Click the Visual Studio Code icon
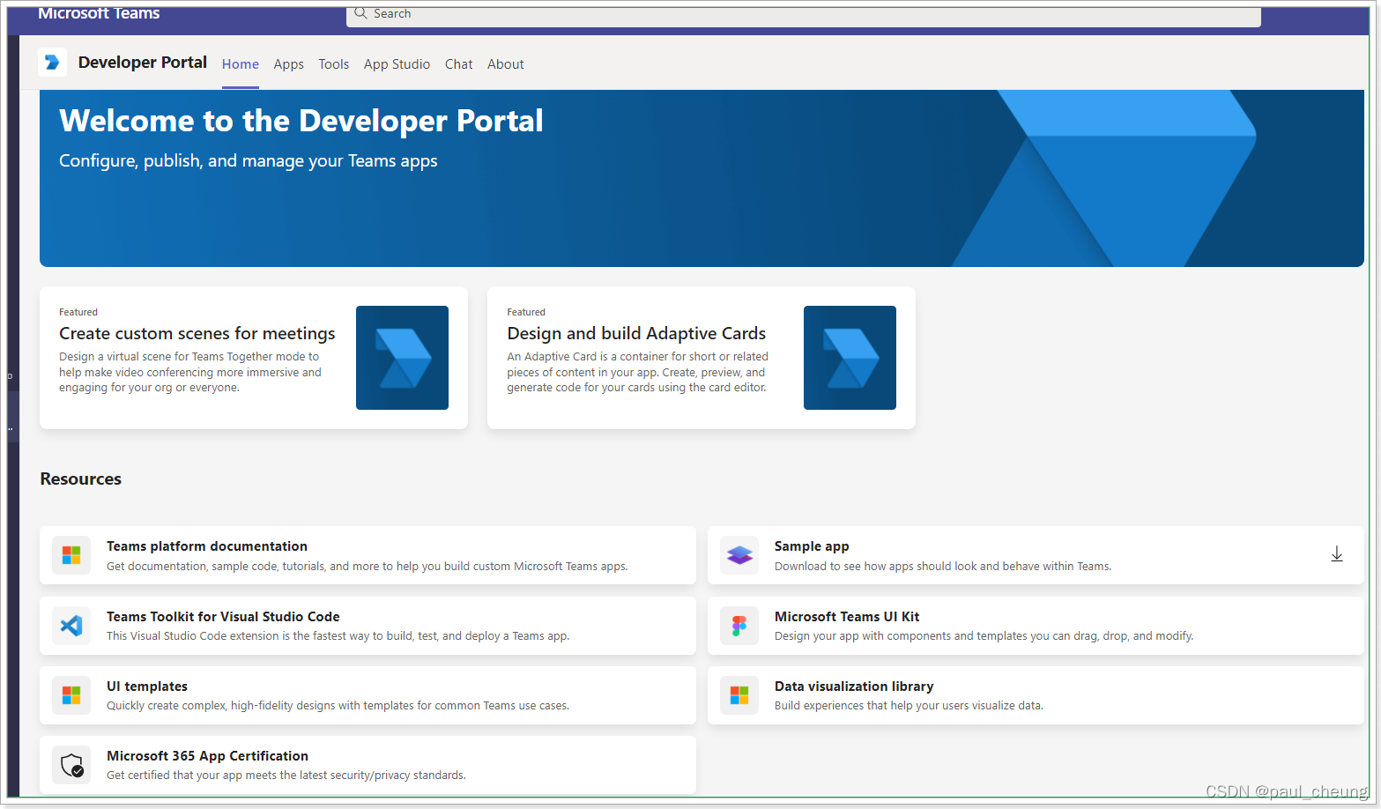 click(71, 626)
